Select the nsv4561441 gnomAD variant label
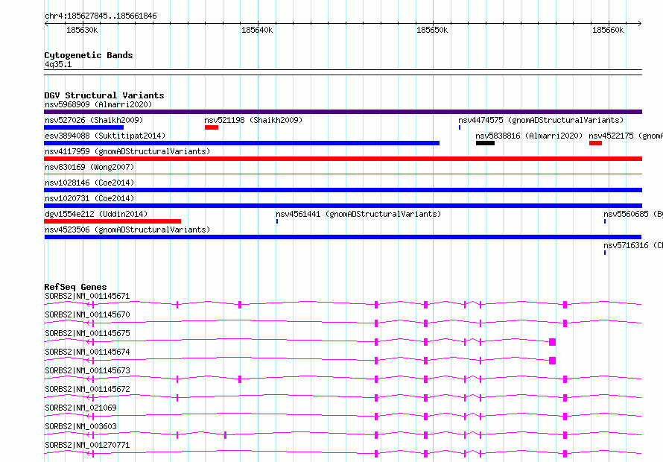Image resolution: width=663 pixels, height=462 pixels. pyautogui.click(x=358, y=214)
